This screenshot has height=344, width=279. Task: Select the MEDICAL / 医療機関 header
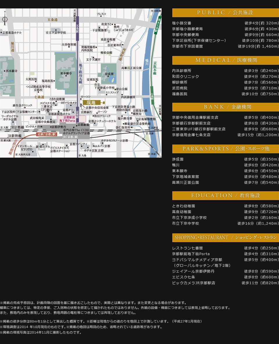[x=225, y=60]
